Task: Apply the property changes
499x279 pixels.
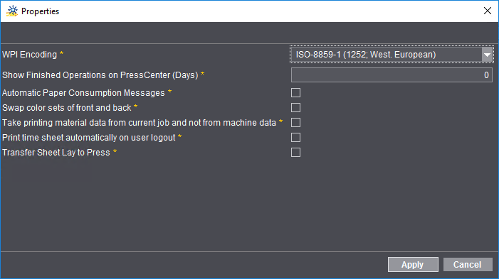Action: 413,264
